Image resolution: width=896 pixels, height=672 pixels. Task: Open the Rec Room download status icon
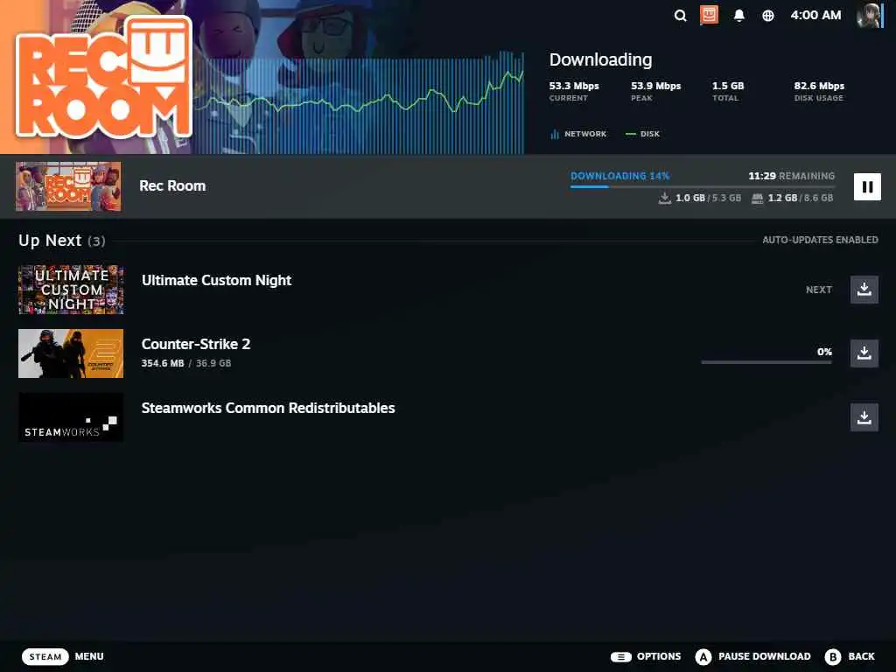[709, 16]
